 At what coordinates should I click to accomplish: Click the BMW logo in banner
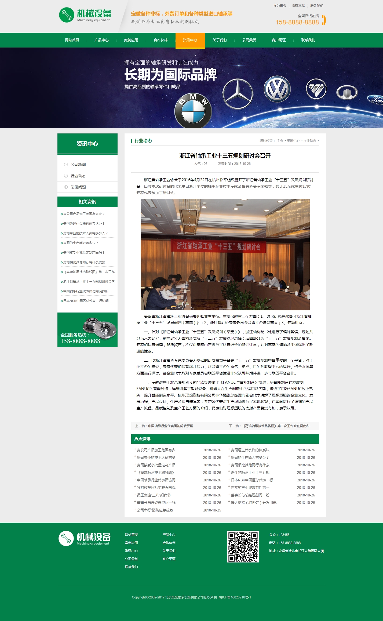(193, 110)
